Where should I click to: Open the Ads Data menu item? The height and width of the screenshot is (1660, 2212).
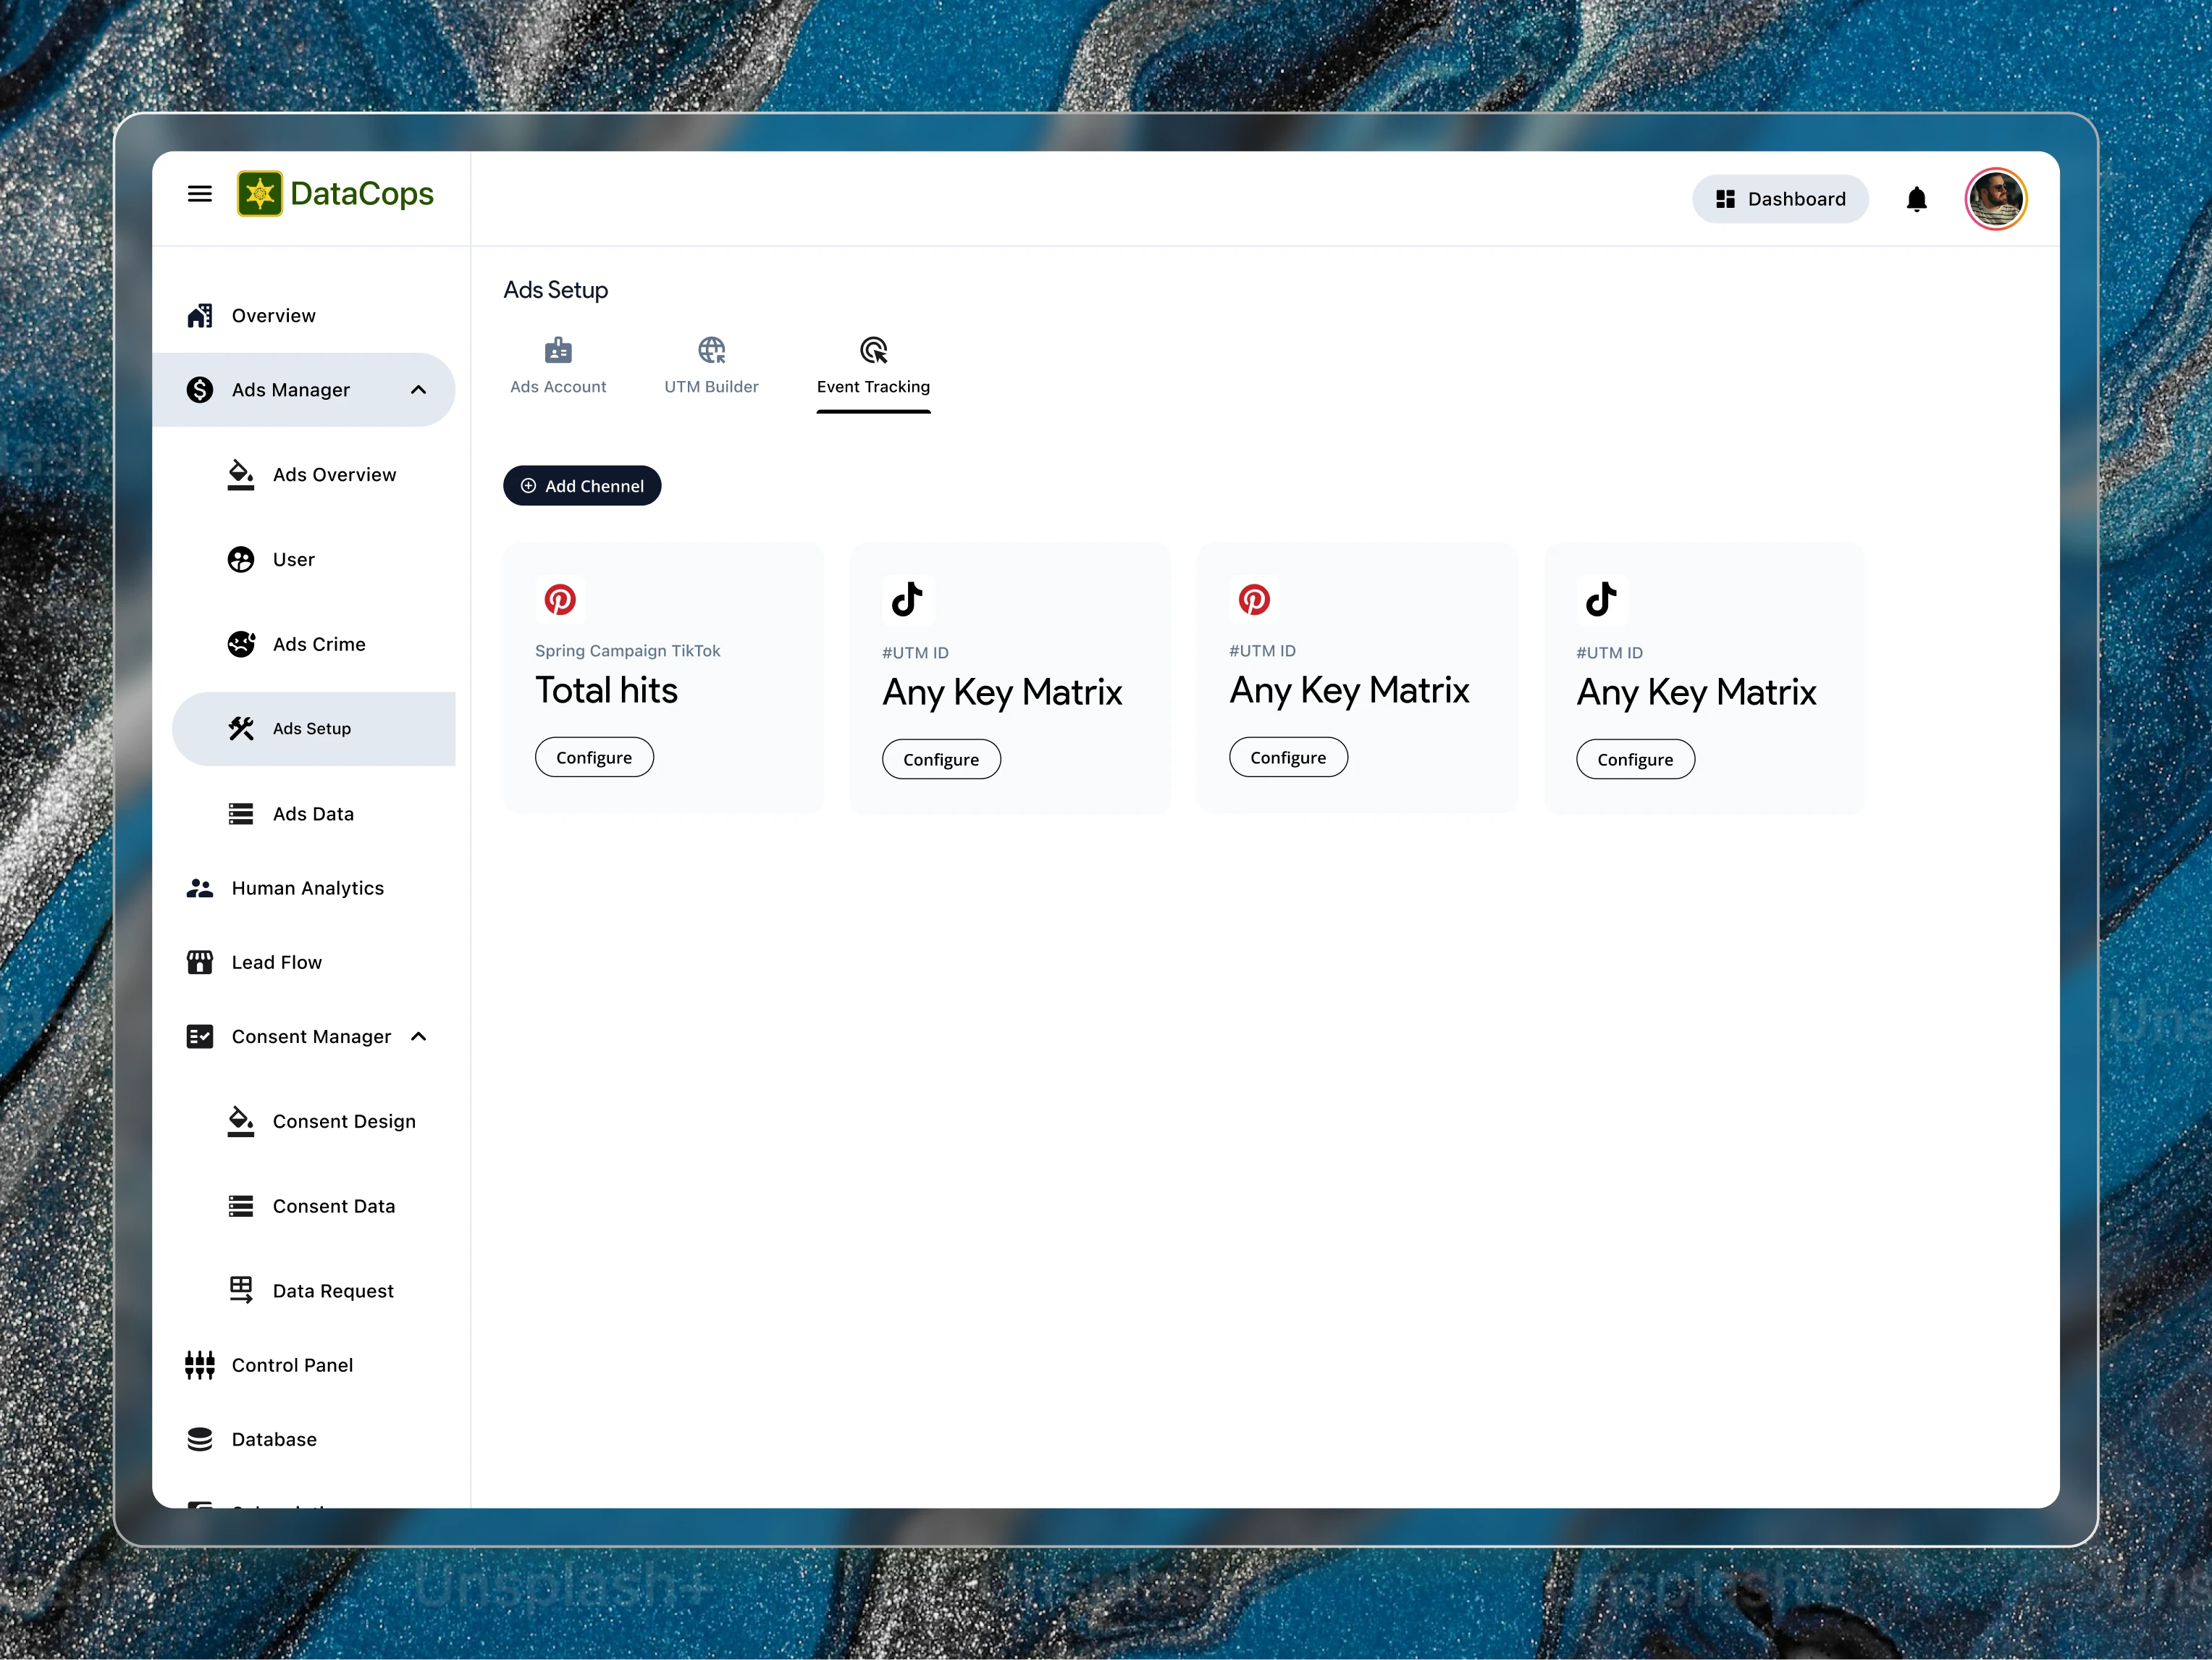pyautogui.click(x=313, y=813)
